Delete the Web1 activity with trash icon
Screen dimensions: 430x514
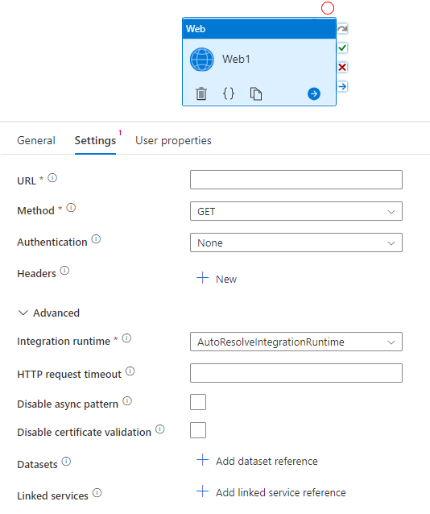tap(201, 93)
